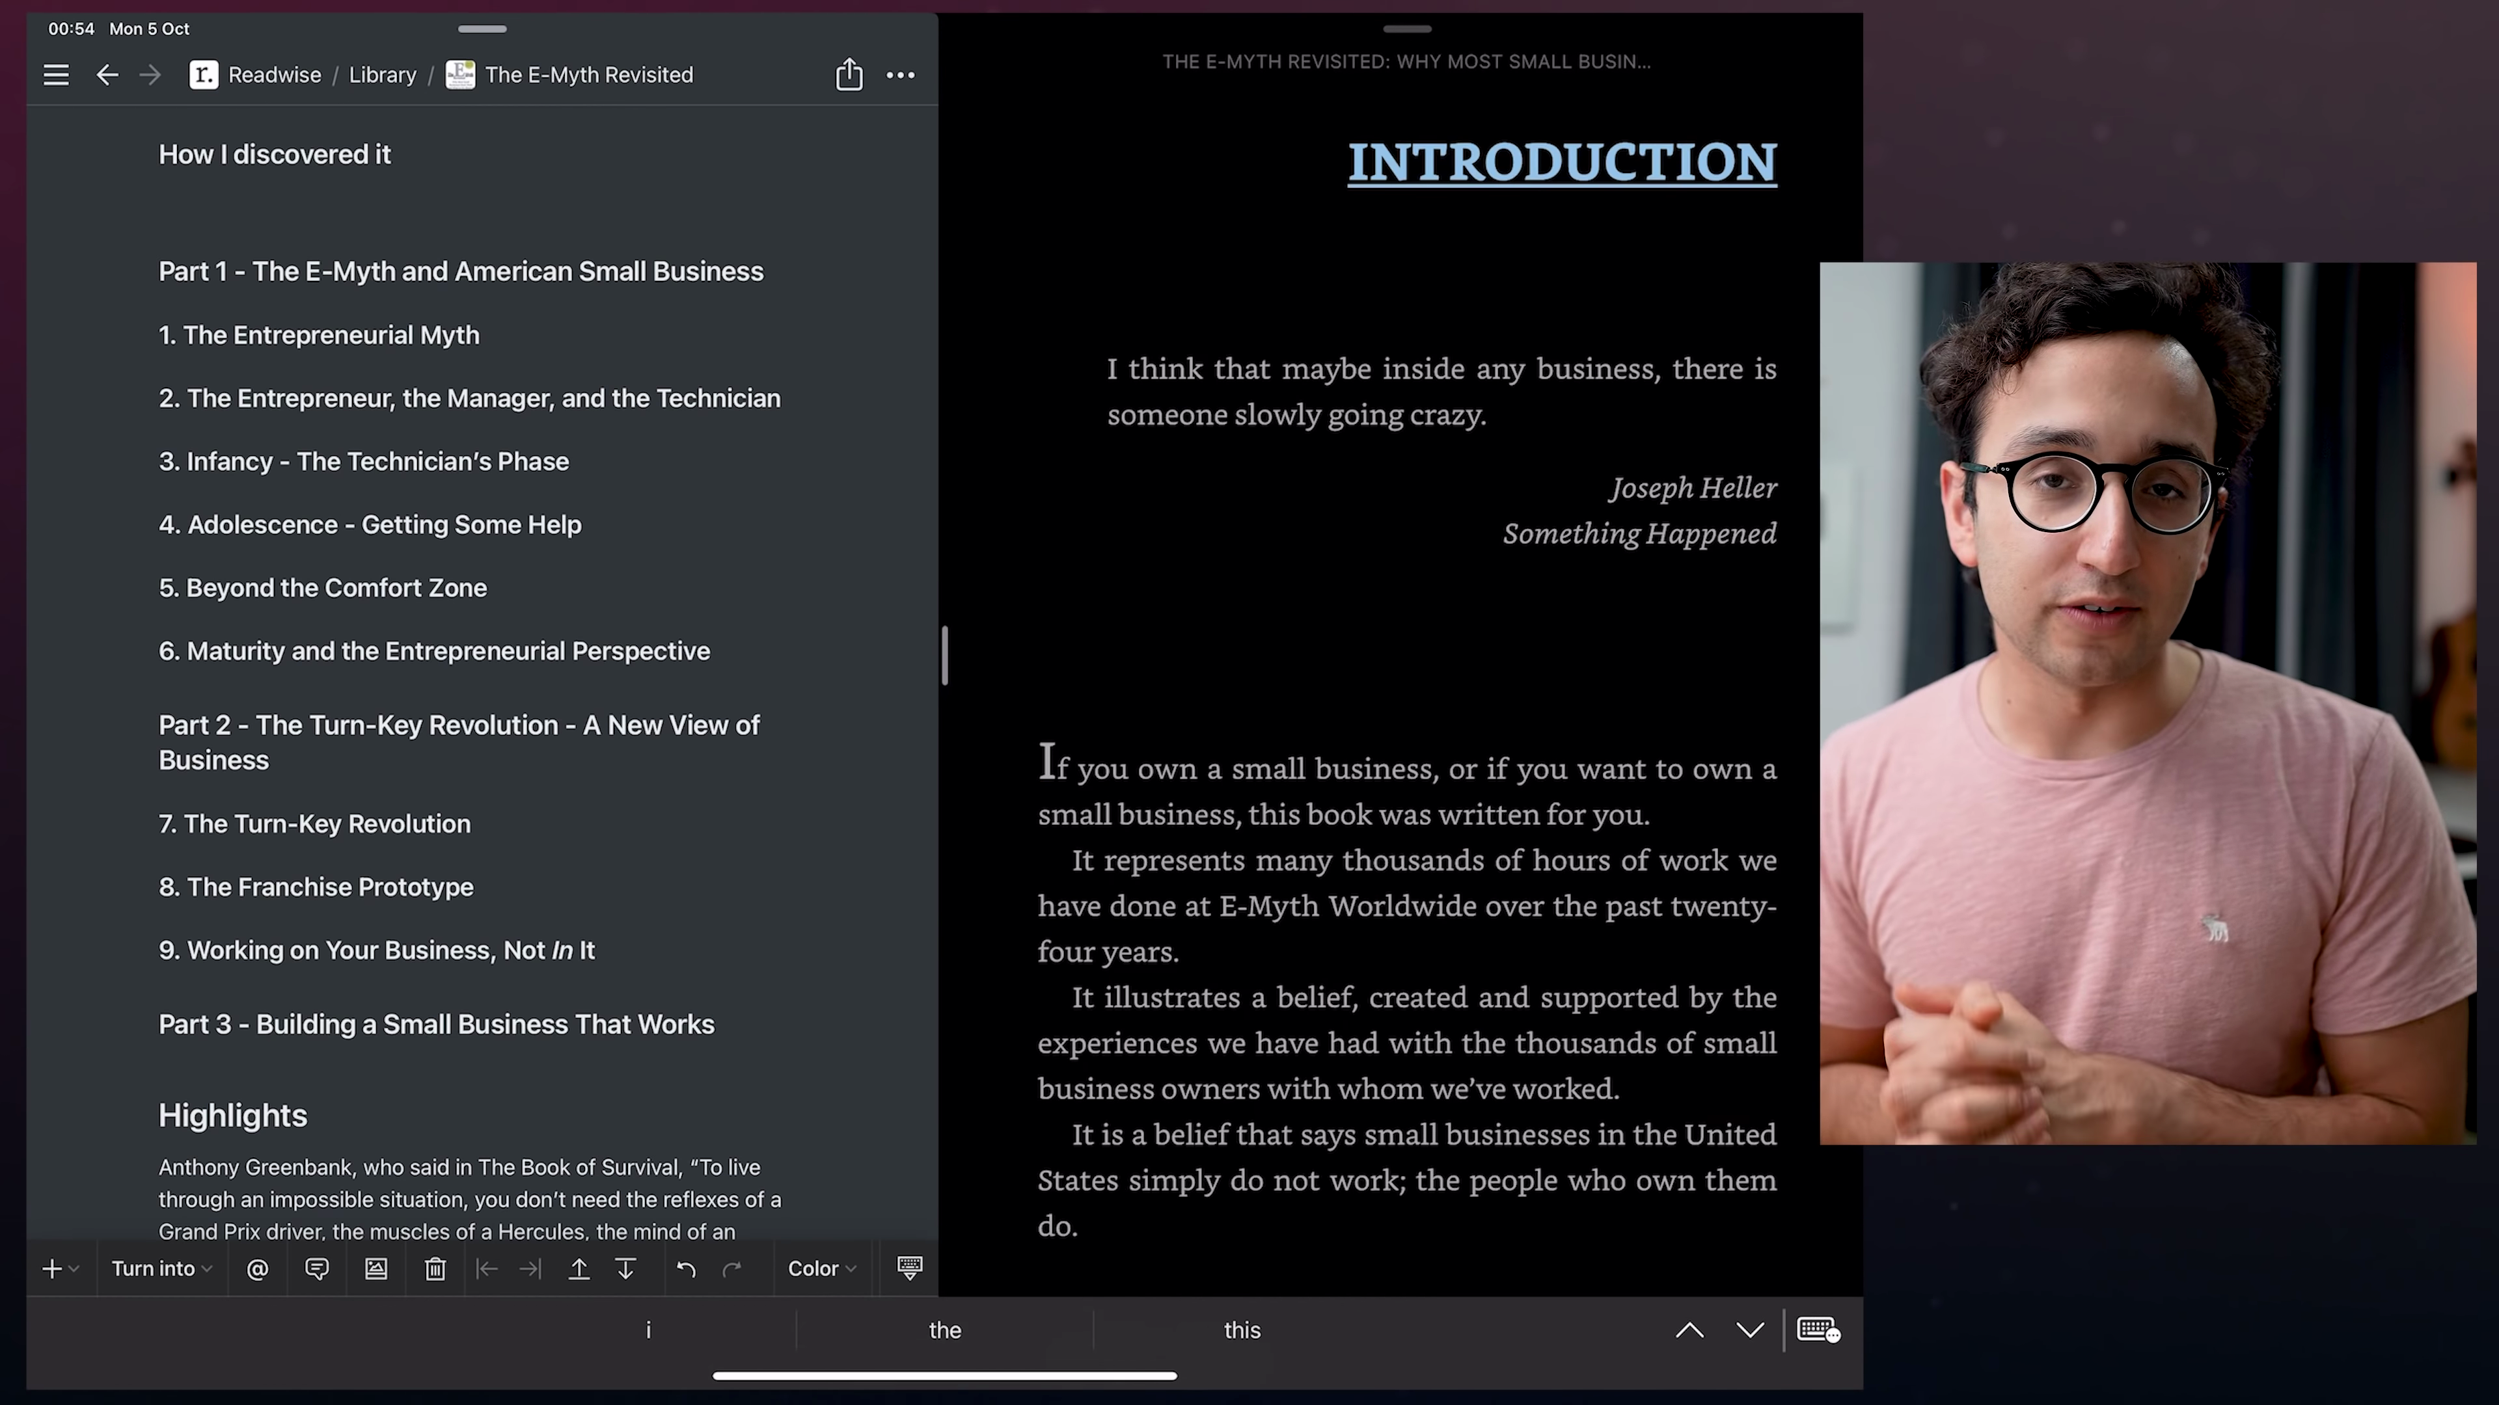Click the Highlights heading
The height and width of the screenshot is (1405, 2499).
[233, 1115]
